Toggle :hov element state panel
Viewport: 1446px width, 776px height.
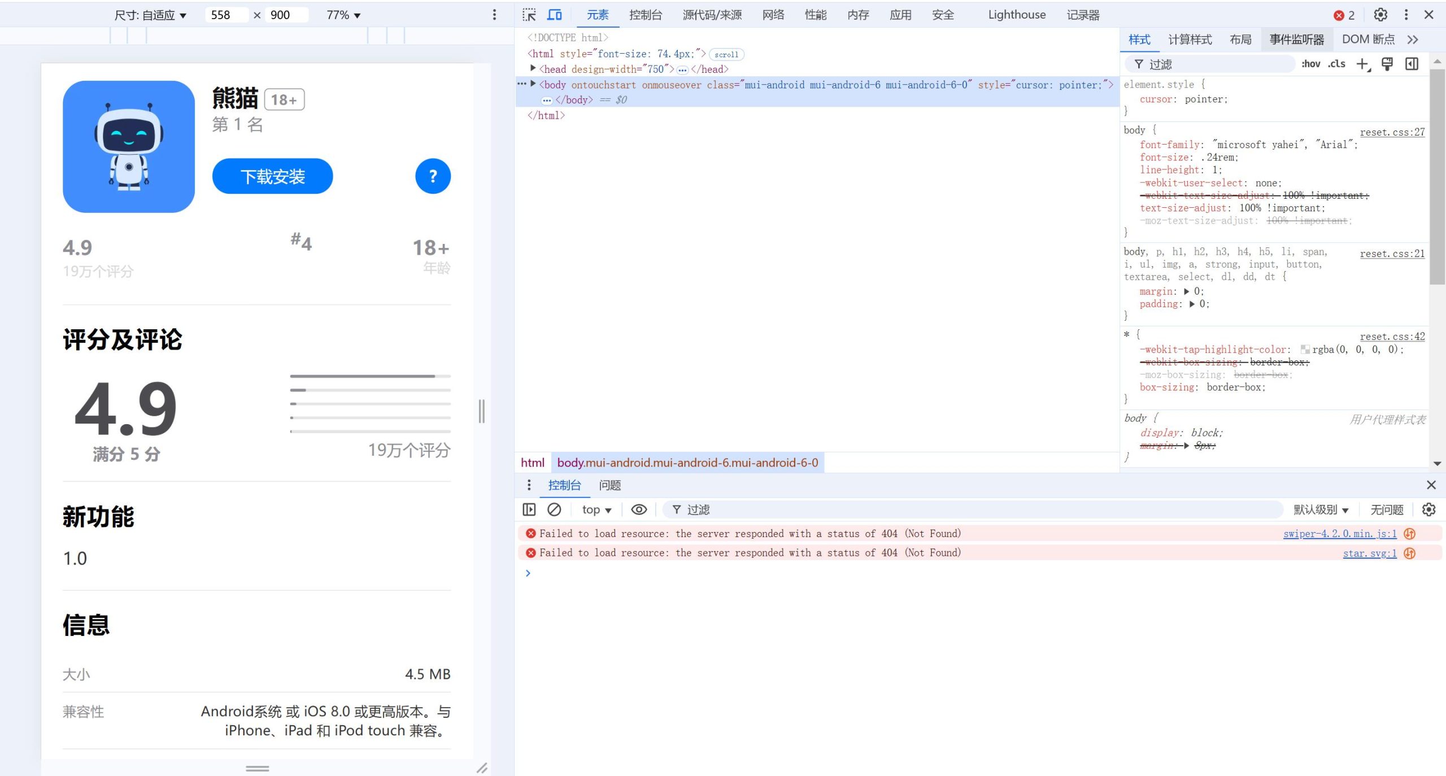pyautogui.click(x=1311, y=64)
